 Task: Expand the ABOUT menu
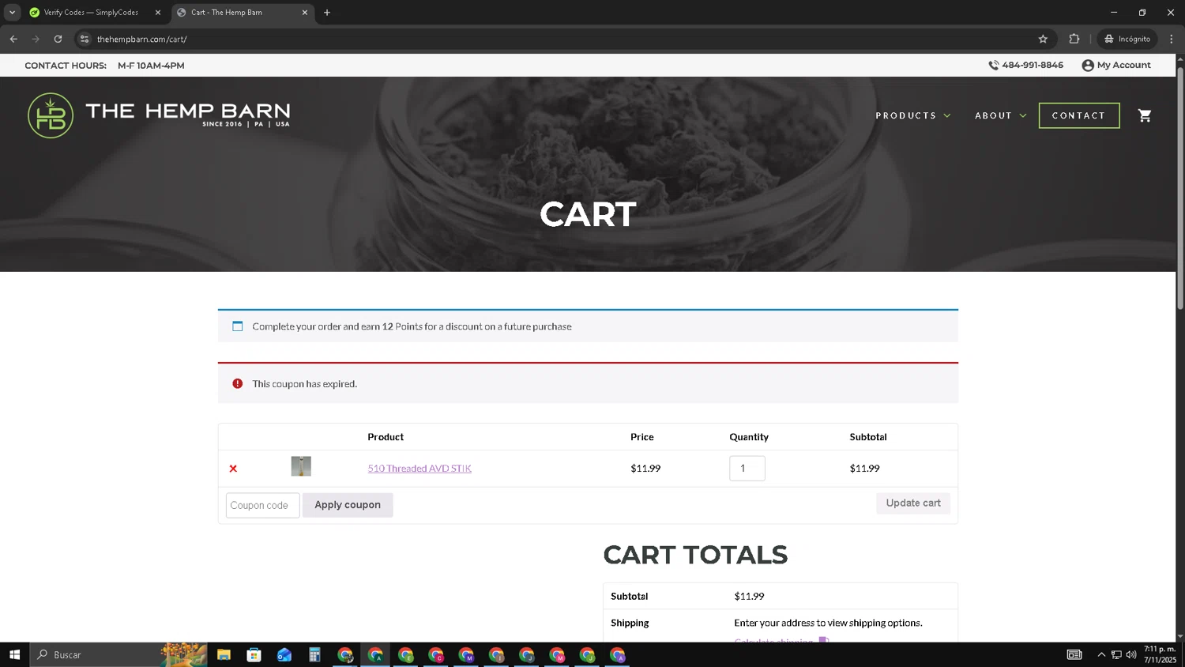[1001, 115]
